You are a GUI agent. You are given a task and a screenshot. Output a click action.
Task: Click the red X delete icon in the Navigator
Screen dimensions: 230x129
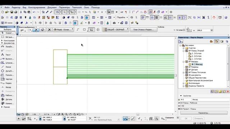point(228,92)
